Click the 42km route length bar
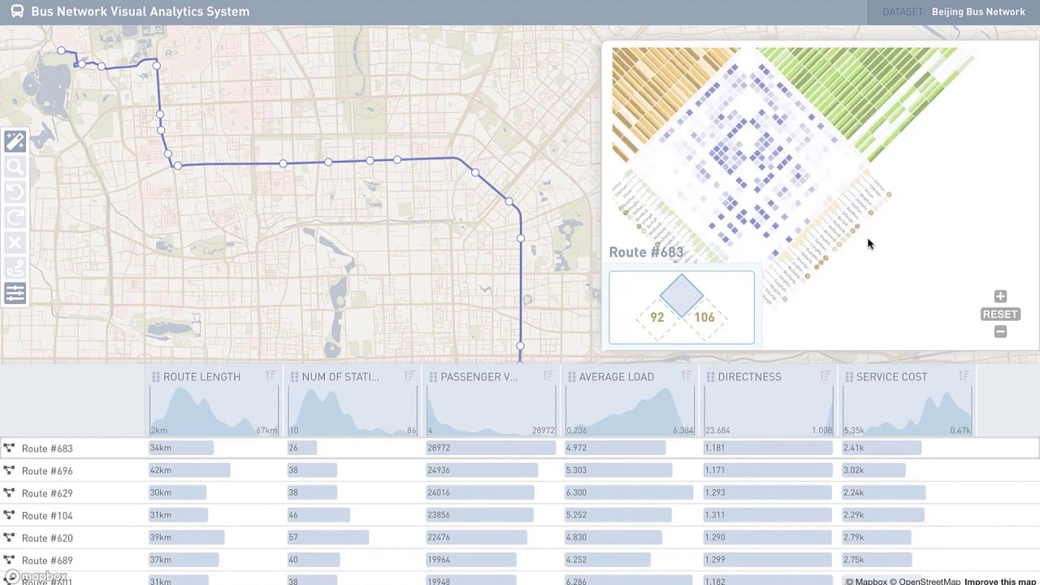The image size is (1040, 585). coord(189,470)
